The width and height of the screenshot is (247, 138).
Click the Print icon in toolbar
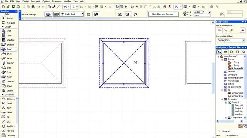tap(18, 7)
